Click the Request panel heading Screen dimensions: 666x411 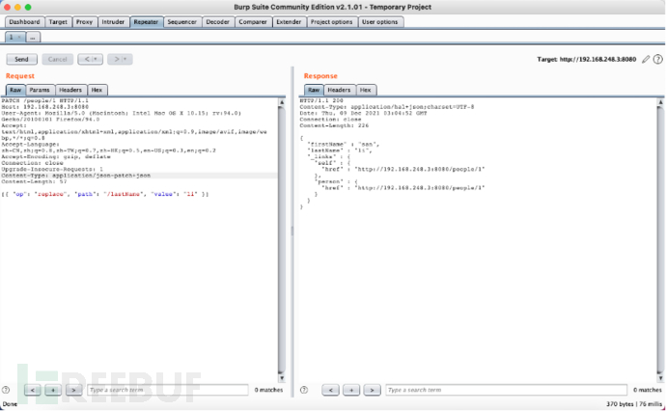[20, 76]
